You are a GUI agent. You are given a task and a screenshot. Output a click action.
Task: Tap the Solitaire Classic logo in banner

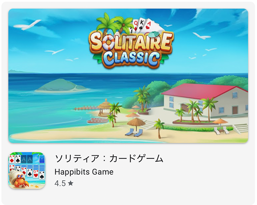pyautogui.click(x=131, y=41)
